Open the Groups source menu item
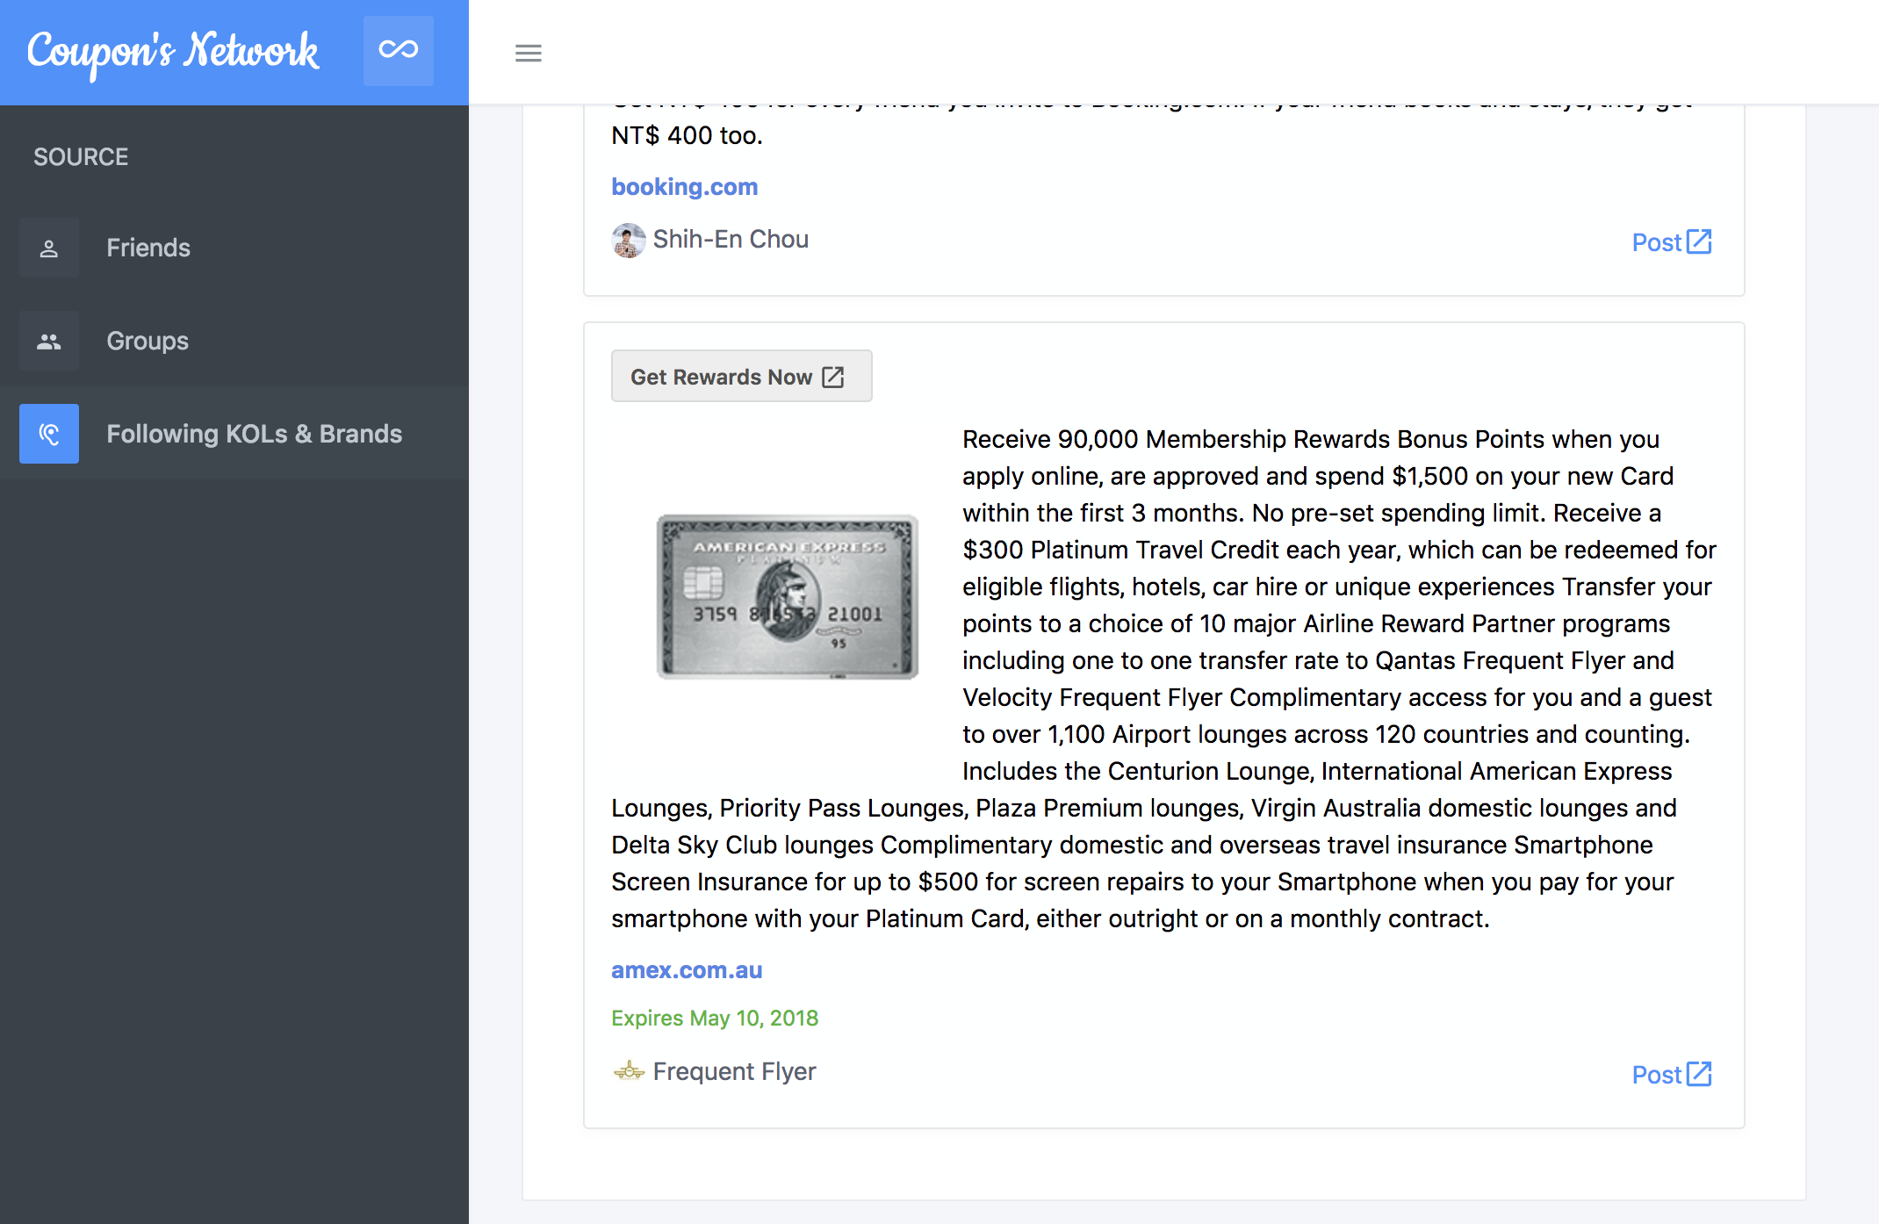 click(148, 341)
